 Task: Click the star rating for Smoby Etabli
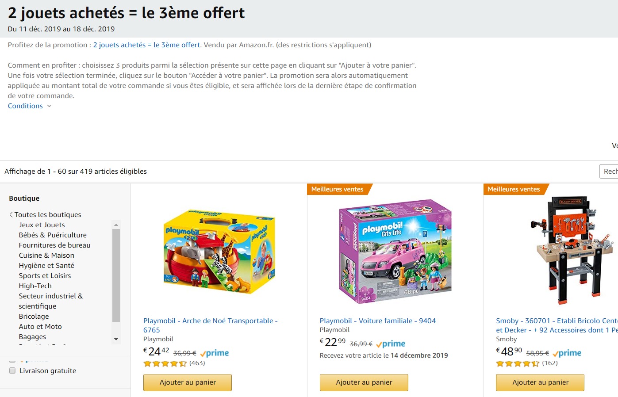tap(517, 363)
